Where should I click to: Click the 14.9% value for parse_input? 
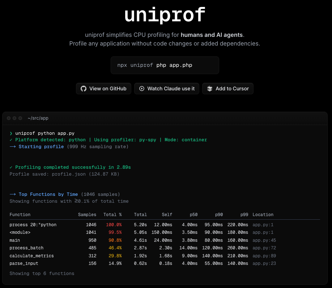tap(115, 263)
